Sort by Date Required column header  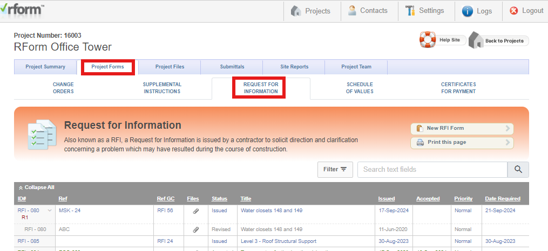(x=503, y=199)
